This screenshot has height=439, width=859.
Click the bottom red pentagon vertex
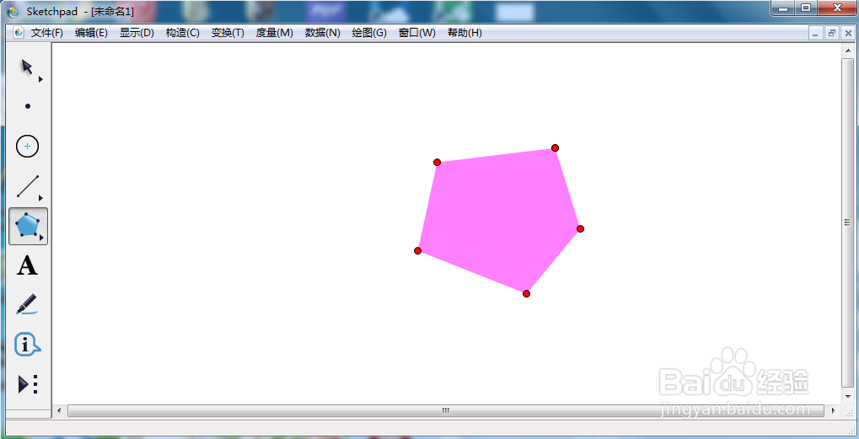pyautogui.click(x=527, y=294)
